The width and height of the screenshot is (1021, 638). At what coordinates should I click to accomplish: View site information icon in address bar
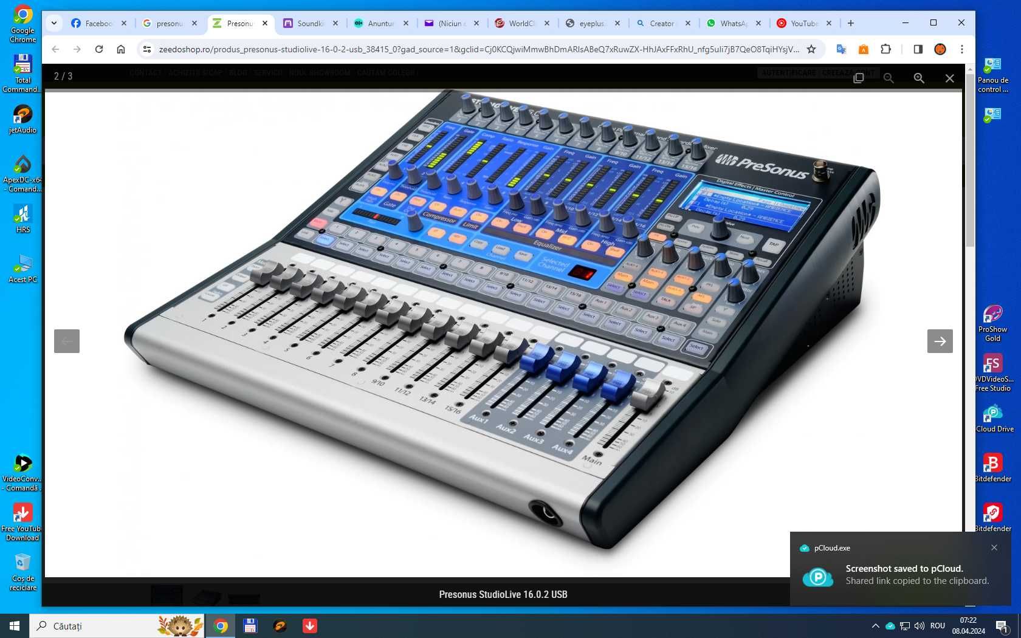click(x=146, y=49)
